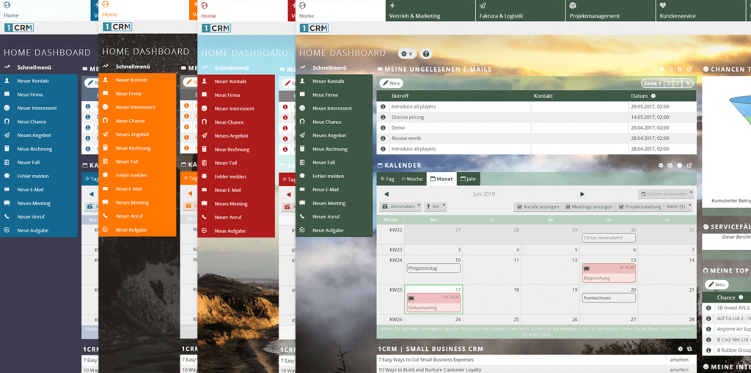The width and height of the screenshot is (751, 373).
Task: Select Fehler melden in green window sidebar
Action: (x=334, y=176)
